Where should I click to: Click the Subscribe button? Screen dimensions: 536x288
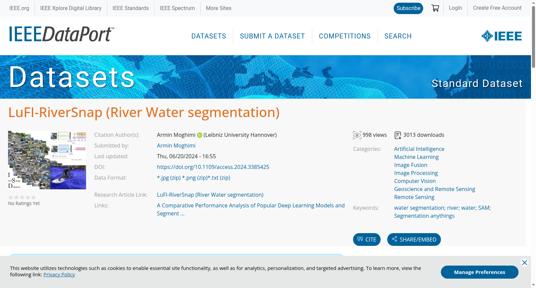(408, 8)
